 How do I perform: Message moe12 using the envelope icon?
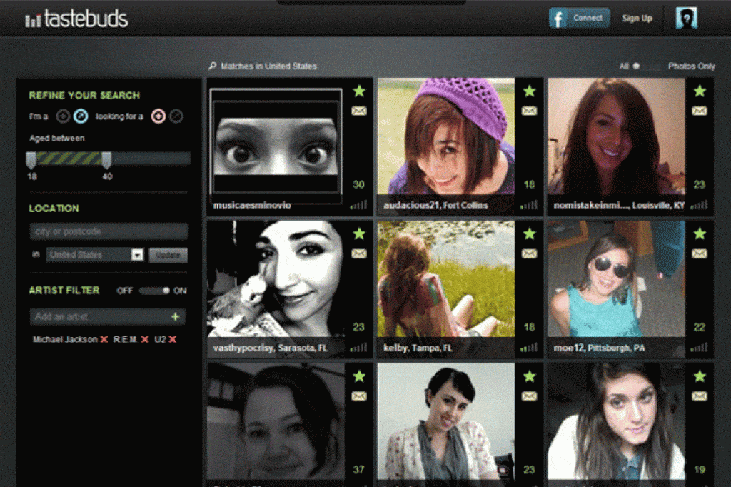[700, 253]
